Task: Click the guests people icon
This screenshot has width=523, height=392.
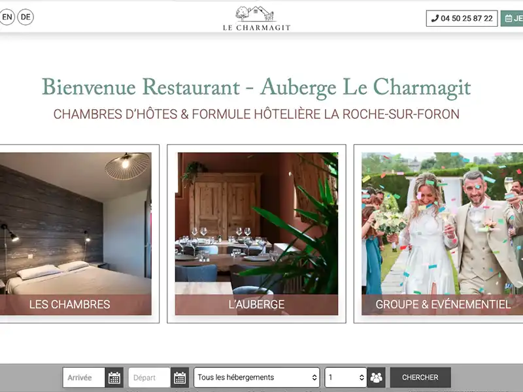Action: (377, 378)
